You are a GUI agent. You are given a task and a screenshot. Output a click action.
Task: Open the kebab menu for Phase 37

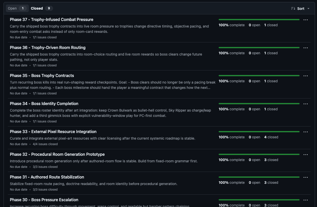point(305,20)
